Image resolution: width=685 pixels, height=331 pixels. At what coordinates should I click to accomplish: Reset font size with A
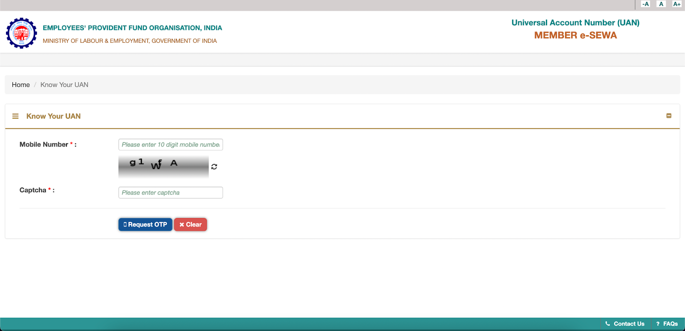661,4
